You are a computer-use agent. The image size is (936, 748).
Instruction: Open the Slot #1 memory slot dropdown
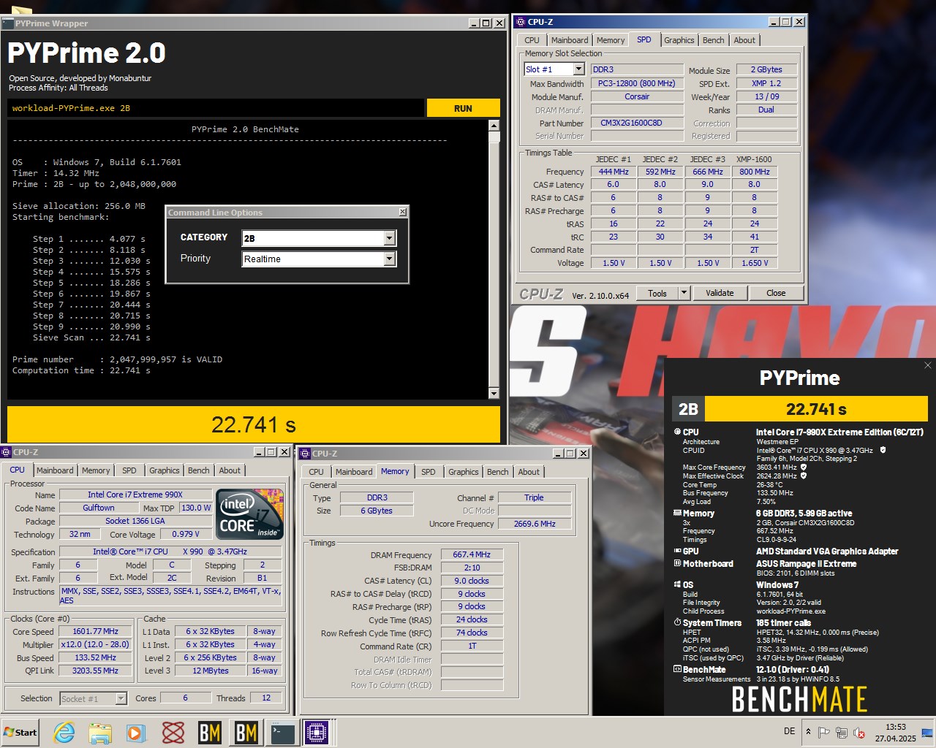[578, 69]
